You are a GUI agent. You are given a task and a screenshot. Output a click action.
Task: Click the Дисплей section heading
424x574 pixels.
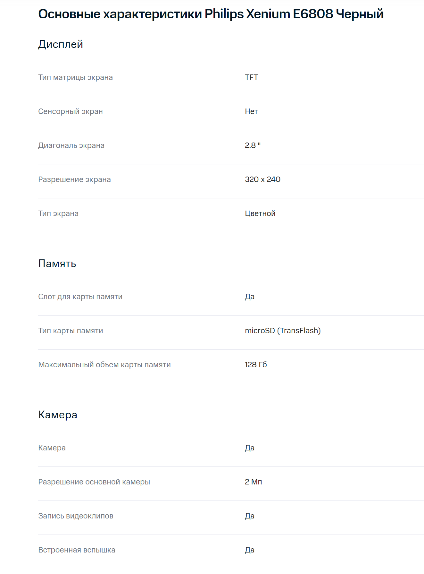[x=61, y=44]
